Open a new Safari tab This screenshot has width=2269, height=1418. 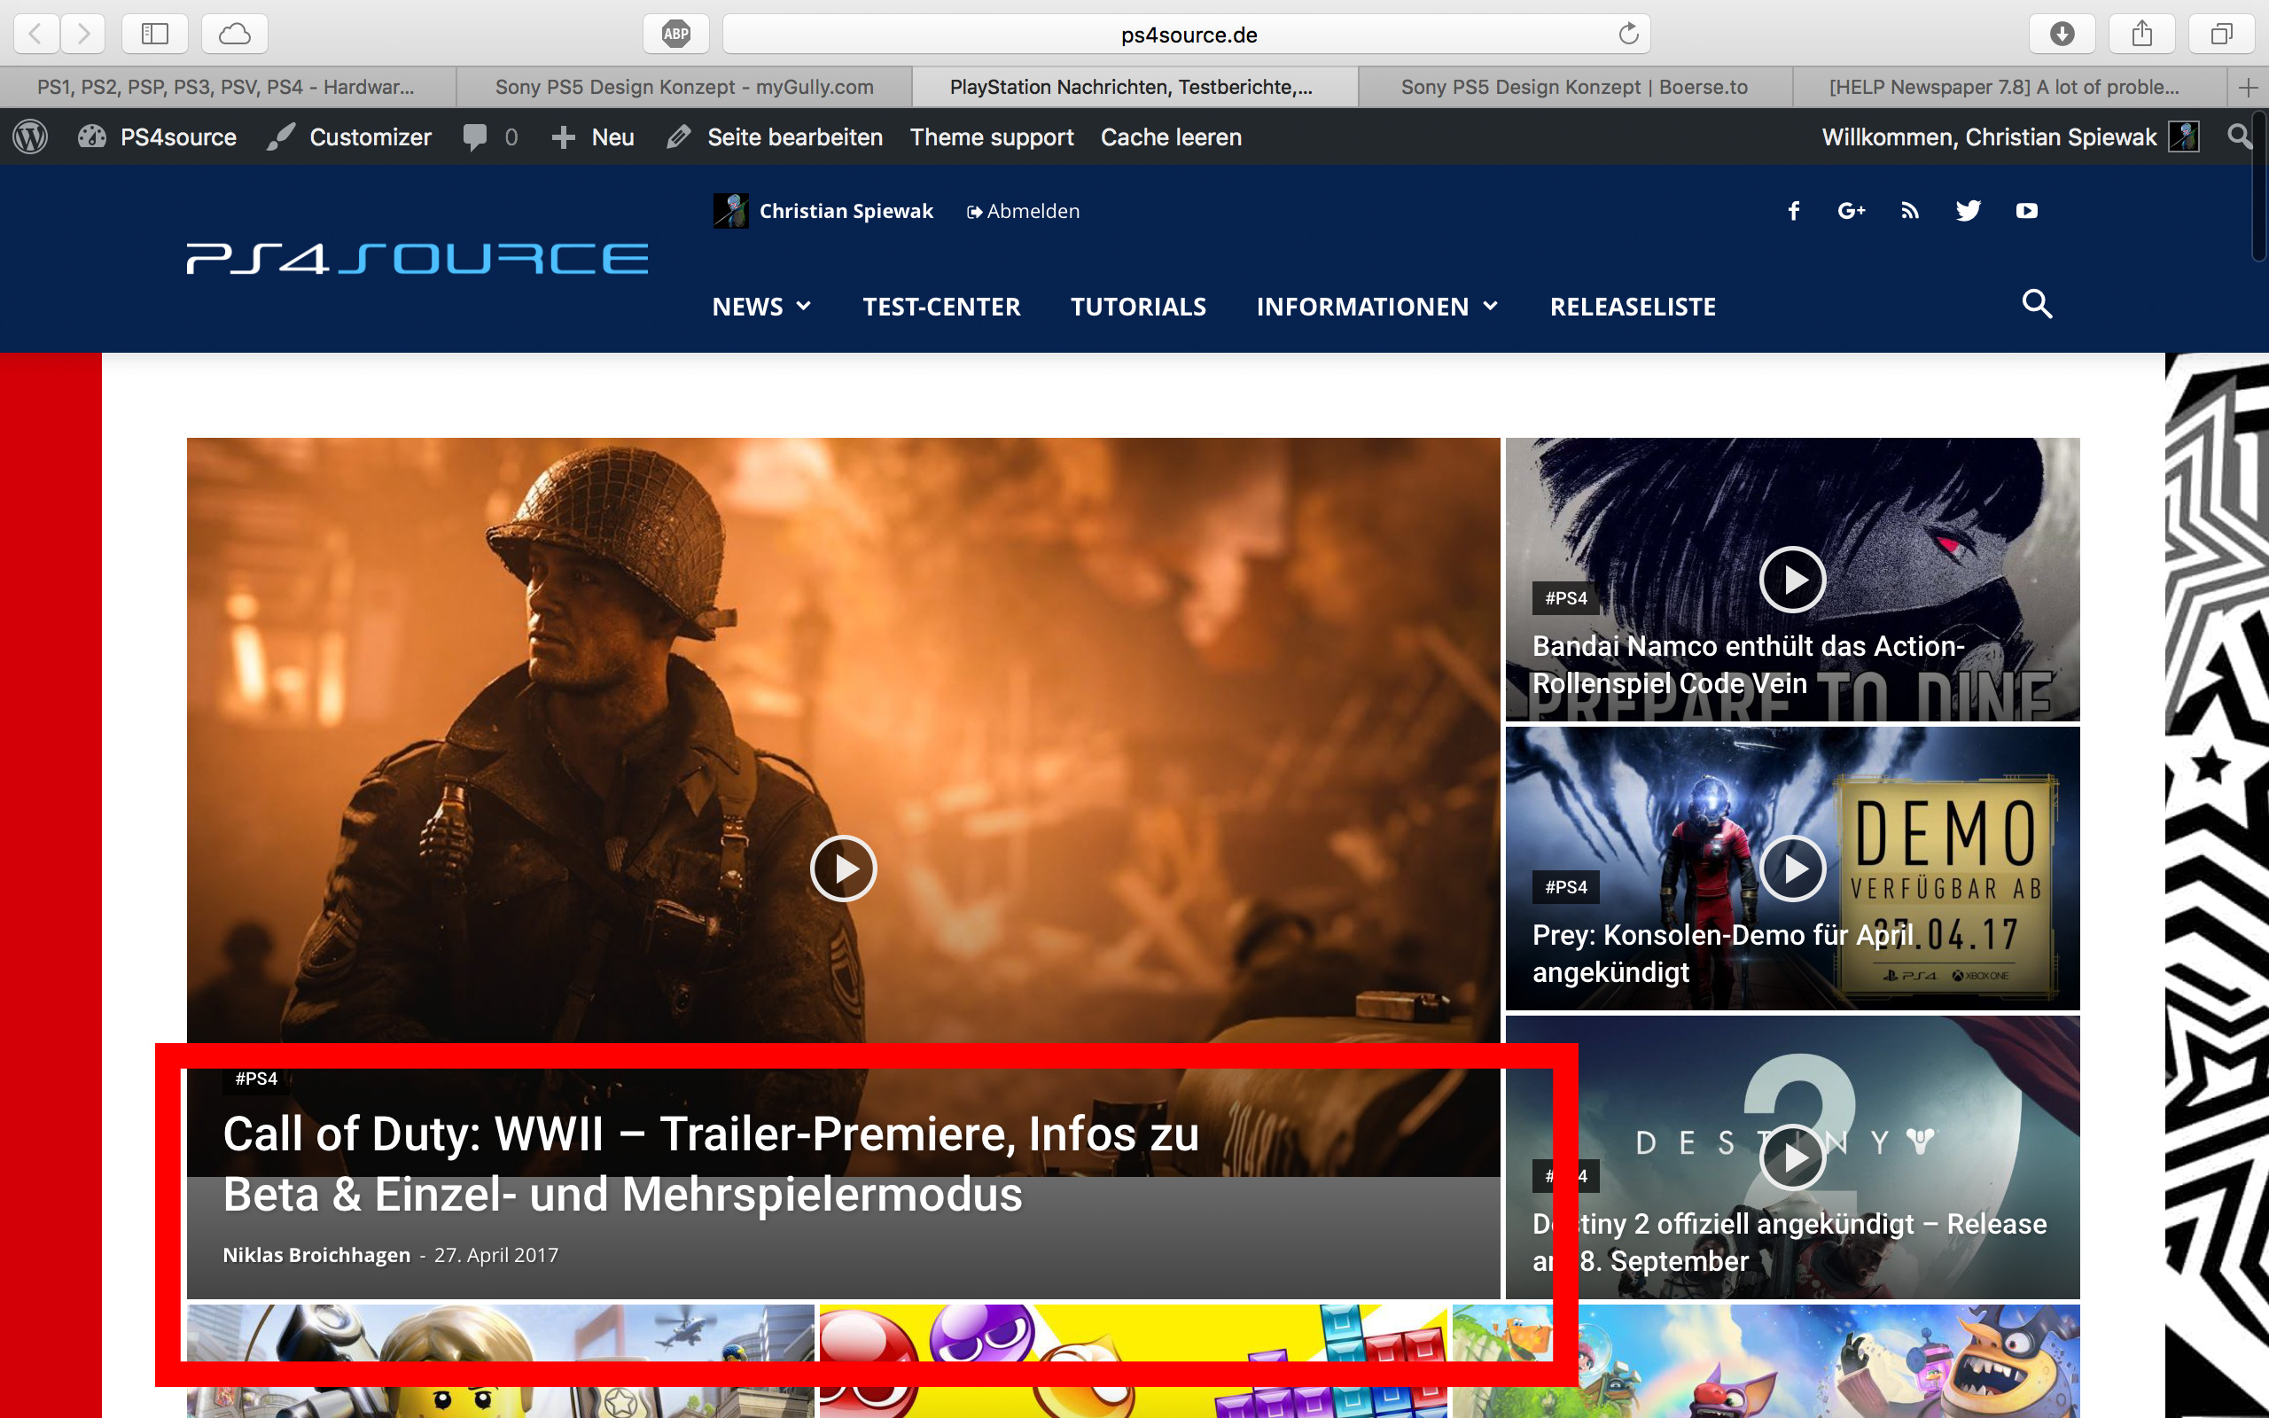[2248, 87]
